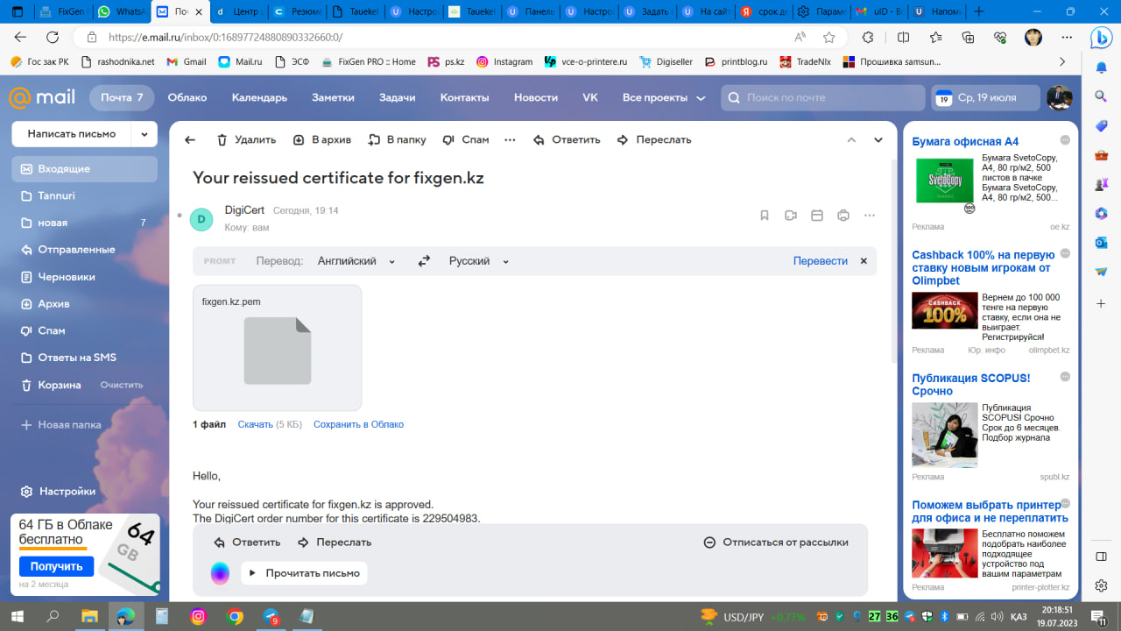The image size is (1121, 631).
Task: Open the FixGen PRO :: Home bookmark
Action: (x=369, y=62)
